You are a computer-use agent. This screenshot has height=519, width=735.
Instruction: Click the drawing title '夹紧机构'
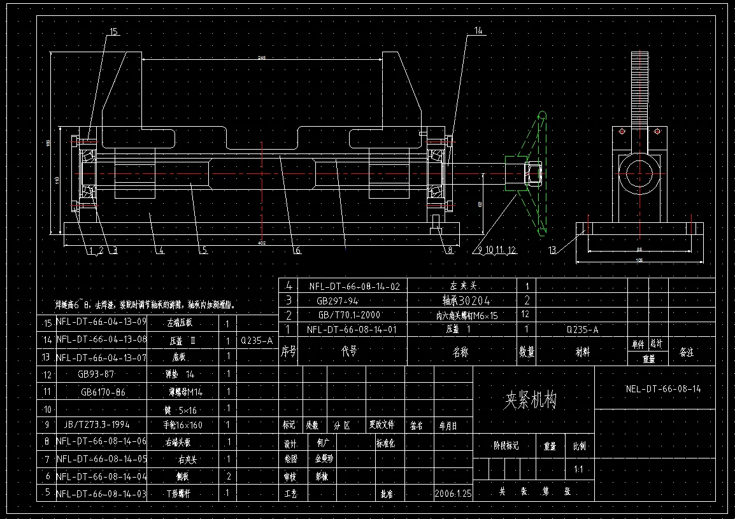(530, 400)
